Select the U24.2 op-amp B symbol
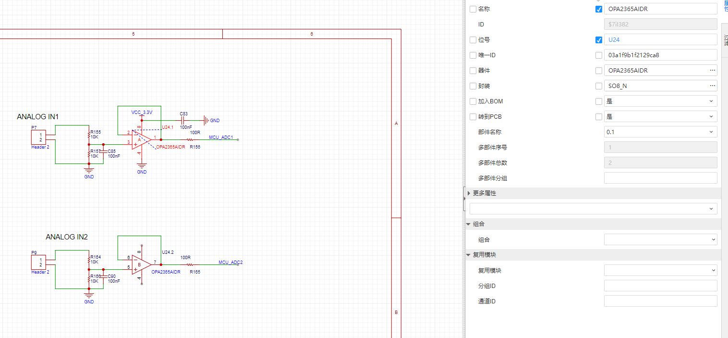Screen dimensions: 728x338 coord(141,264)
